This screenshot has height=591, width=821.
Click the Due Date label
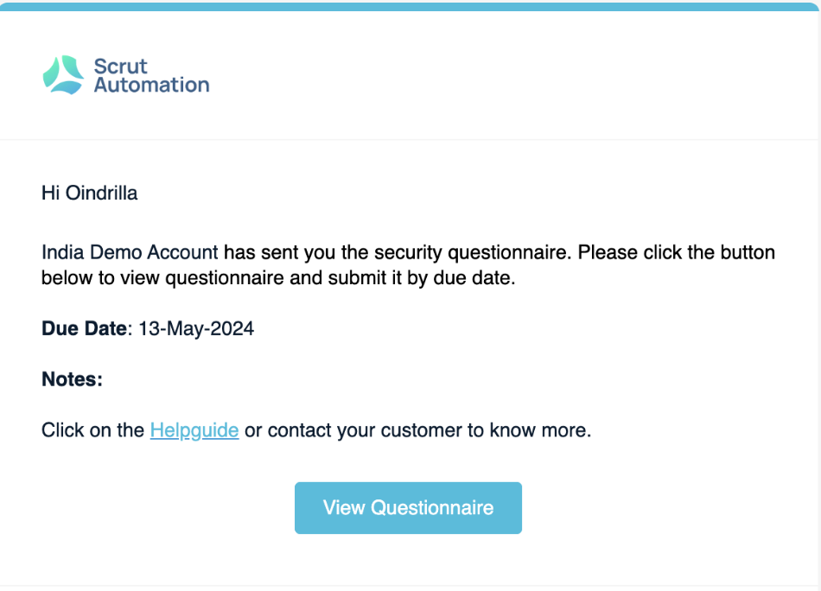pos(85,328)
